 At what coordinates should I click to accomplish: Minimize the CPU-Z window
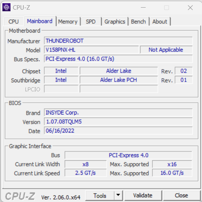tap(143, 8)
